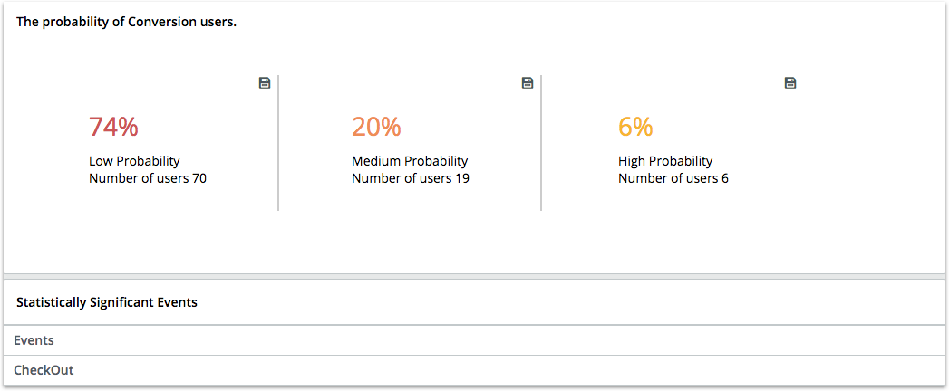Save the Low Probability users segment
The image size is (949, 391).
[x=265, y=83]
